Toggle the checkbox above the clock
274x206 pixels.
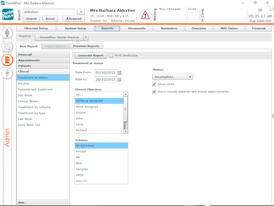[x=271, y=9]
